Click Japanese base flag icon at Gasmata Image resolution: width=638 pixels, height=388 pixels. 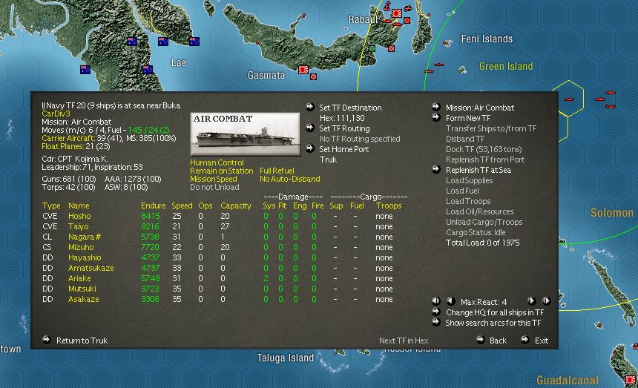[303, 70]
